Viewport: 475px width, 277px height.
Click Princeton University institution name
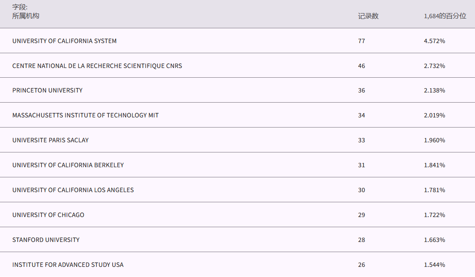coord(47,90)
